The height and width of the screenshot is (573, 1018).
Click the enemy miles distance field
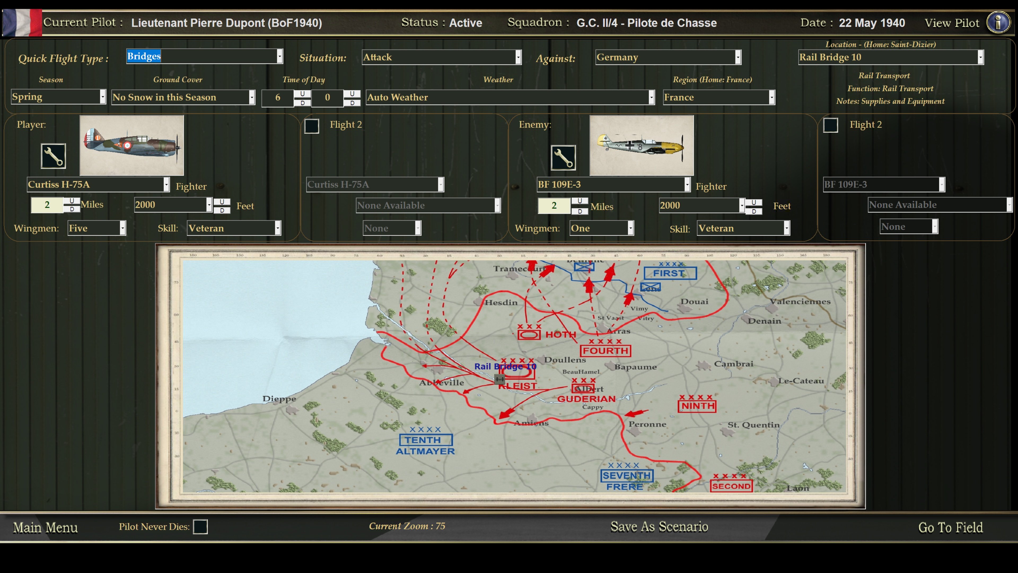[x=554, y=206]
